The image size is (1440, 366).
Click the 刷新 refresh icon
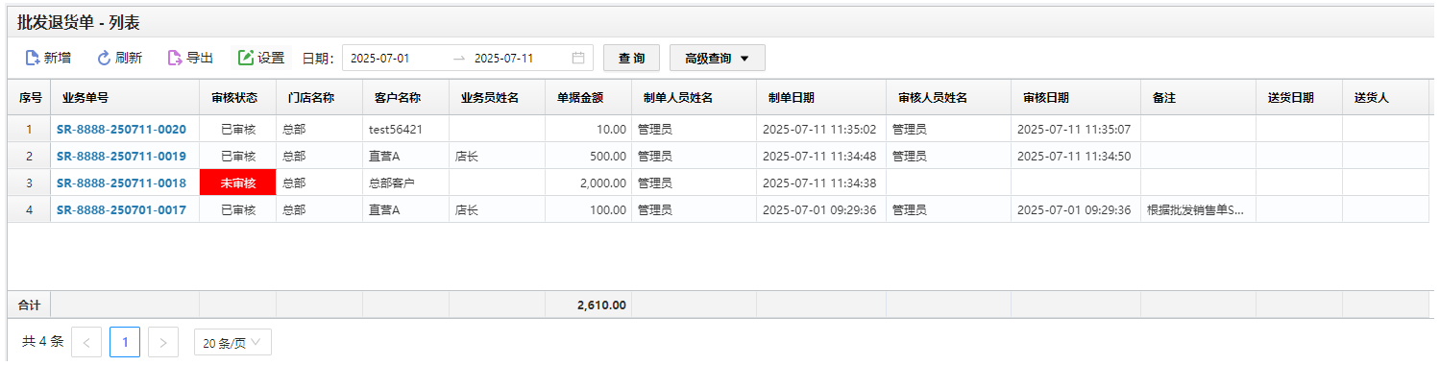point(104,58)
